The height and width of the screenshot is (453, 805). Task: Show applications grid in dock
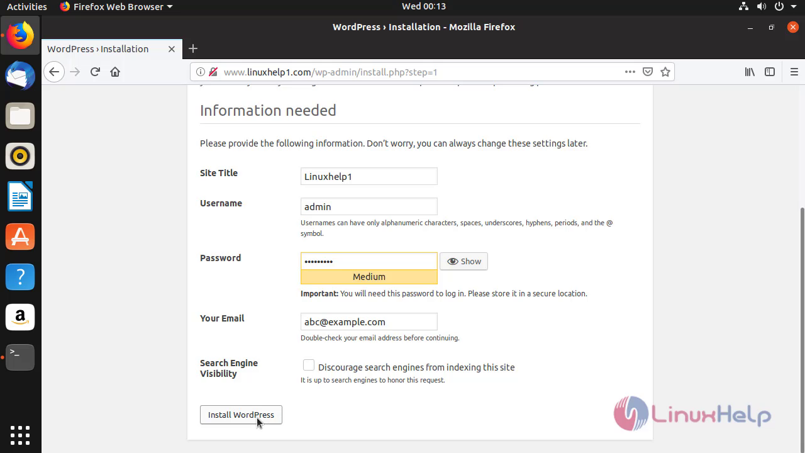pos(20,435)
